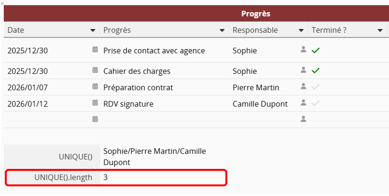Click person icon for Camille Dupont row
The width and height of the screenshot is (389, 196).
(304, 103)
